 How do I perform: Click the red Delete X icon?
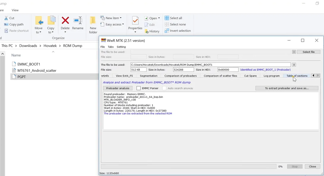(x=65, y=21)
